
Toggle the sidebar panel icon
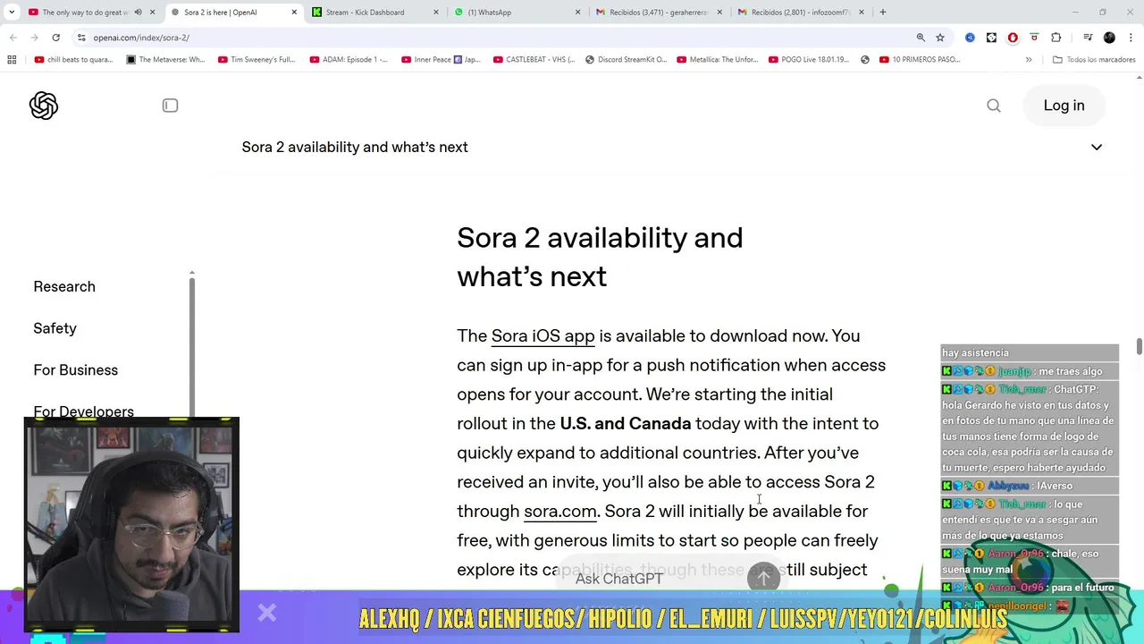(170, 106)
